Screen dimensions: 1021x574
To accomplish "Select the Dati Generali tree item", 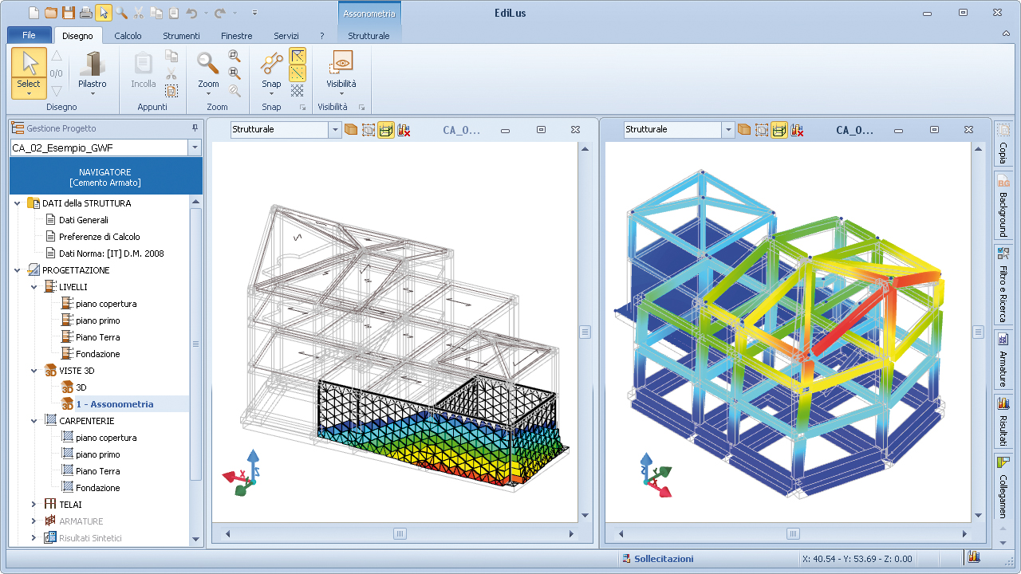I will point(84,220).
